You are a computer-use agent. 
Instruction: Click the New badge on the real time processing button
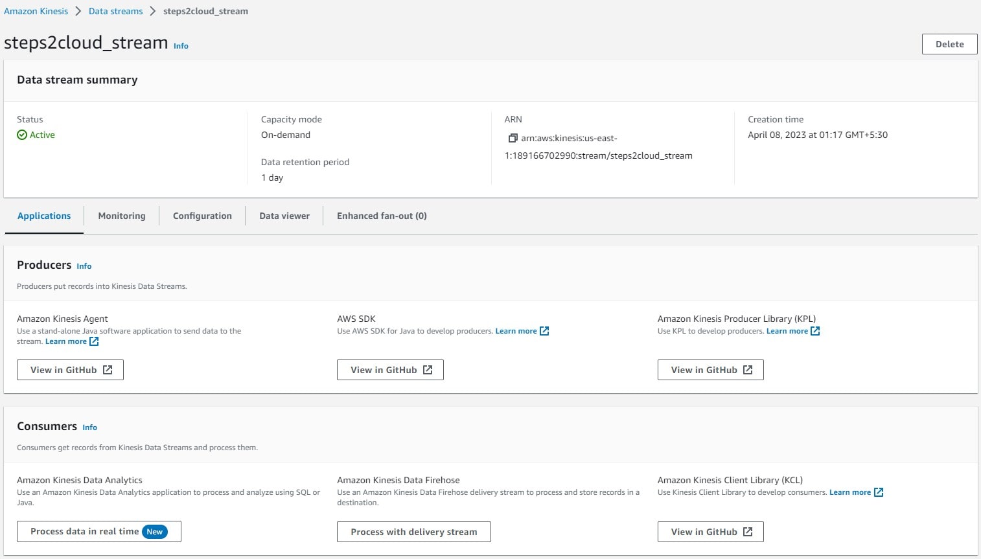[155, 531]
